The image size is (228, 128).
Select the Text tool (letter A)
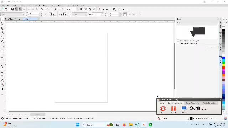[2, 58]
